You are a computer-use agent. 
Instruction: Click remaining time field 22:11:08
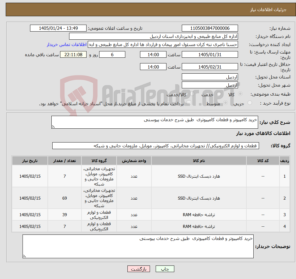click(x=73, y=55)
